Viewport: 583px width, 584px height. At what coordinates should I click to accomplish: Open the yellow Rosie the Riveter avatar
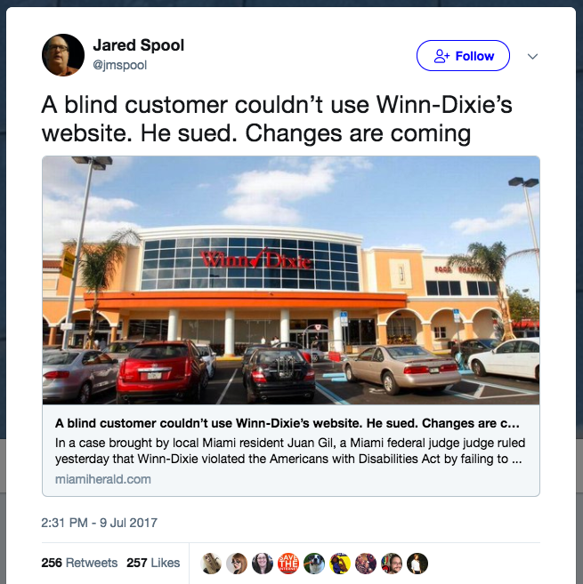(340, 564)
